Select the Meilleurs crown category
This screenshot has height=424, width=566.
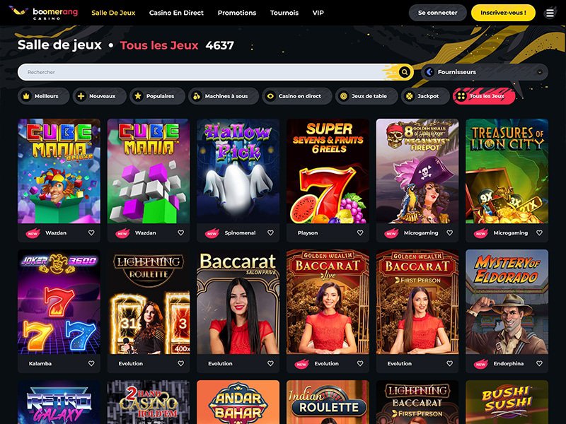click(x=43, y=96)
